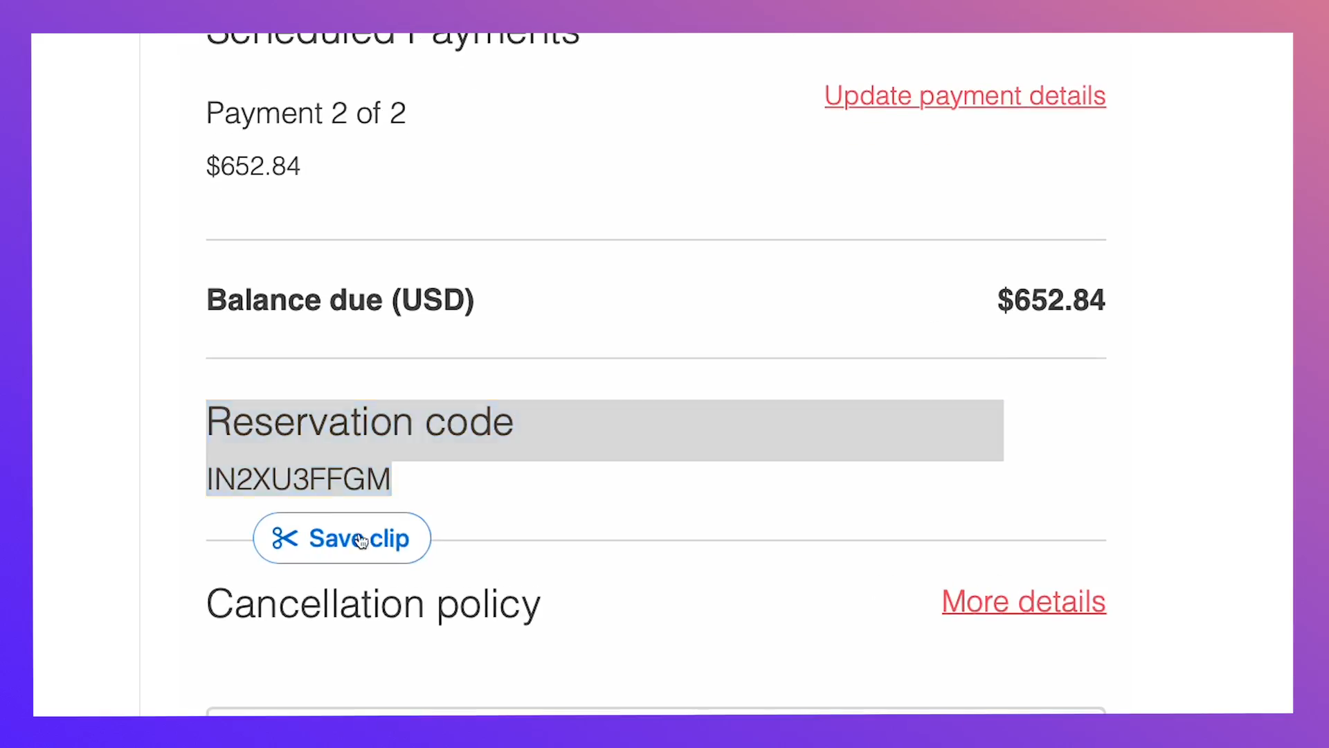Click the divider line beside Save clip
The image size is (1329, 748).
(768, 540)
